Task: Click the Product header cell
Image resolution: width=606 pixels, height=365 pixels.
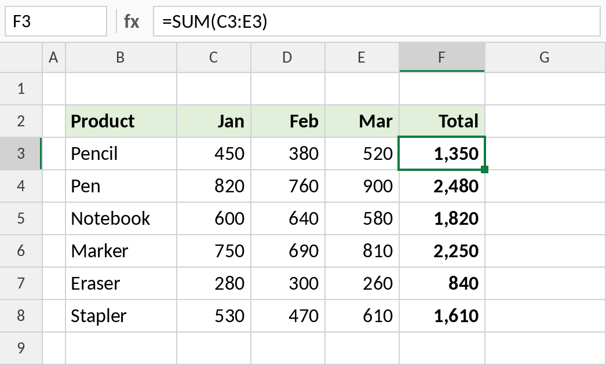Action: point(121,121)
